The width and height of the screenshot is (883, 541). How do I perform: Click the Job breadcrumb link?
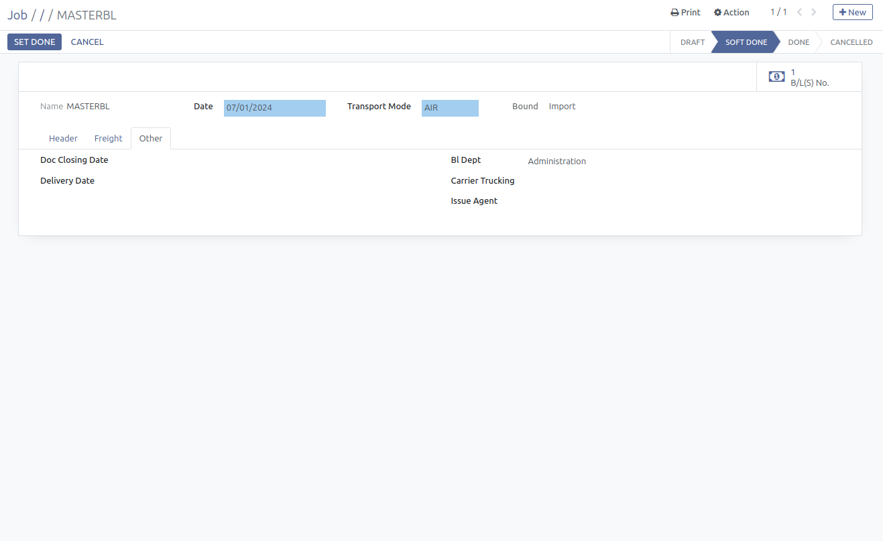[x=17, y=15]
